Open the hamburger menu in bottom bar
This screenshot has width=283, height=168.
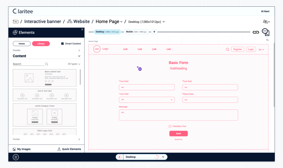(x=16, y=157)
